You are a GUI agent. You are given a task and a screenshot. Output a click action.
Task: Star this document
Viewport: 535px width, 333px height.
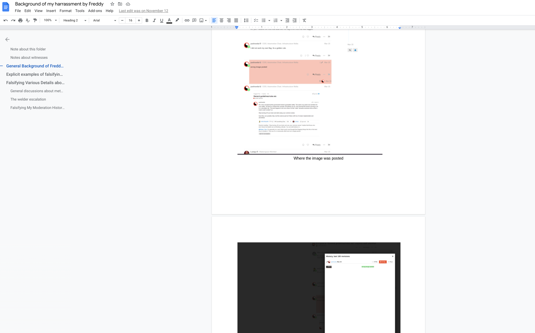tap(112, 4)
